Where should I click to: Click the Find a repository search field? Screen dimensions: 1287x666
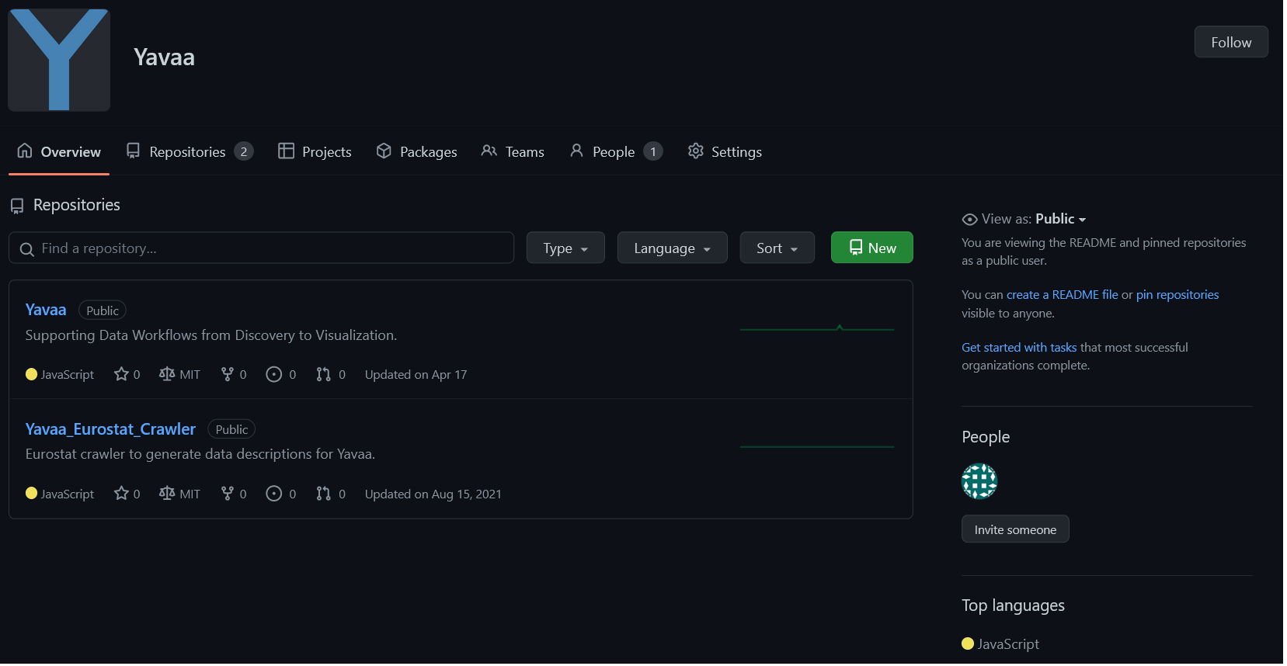[x=262, y=248]
